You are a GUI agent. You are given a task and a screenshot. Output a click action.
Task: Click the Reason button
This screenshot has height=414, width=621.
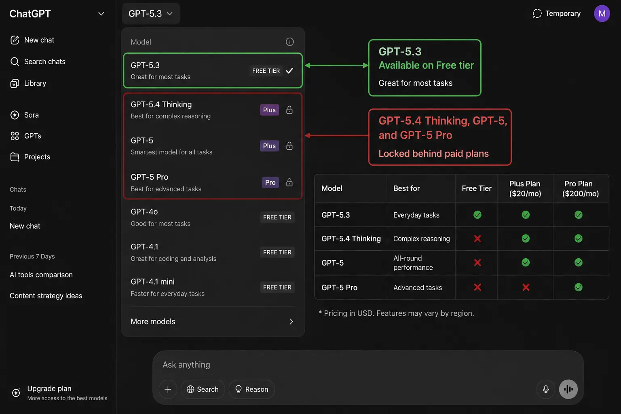point(251,389)
